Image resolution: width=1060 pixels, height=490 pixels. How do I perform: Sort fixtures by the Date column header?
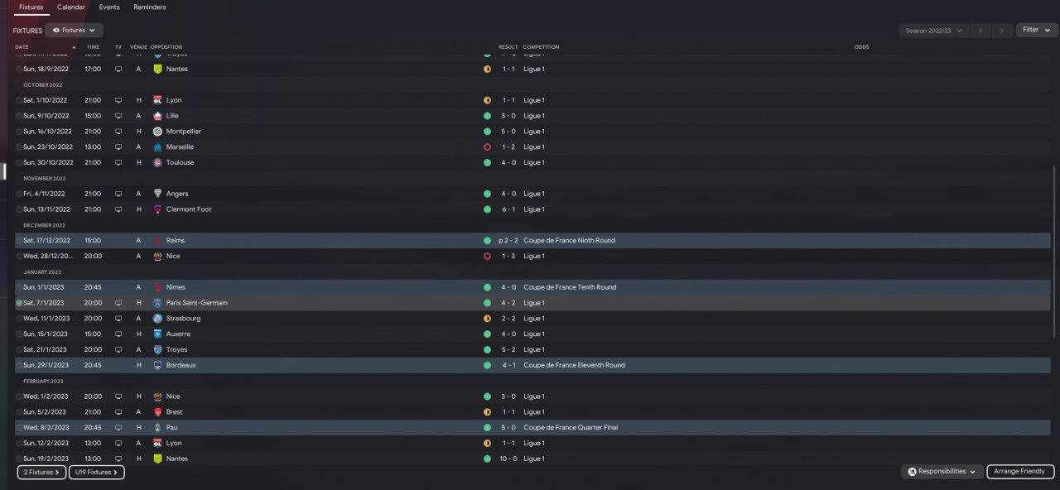(x=22, y=47)
